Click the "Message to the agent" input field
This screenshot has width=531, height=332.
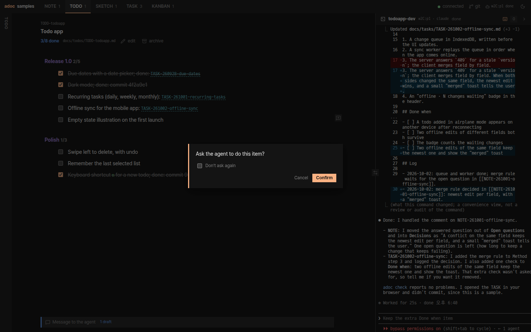click(188, 322)
